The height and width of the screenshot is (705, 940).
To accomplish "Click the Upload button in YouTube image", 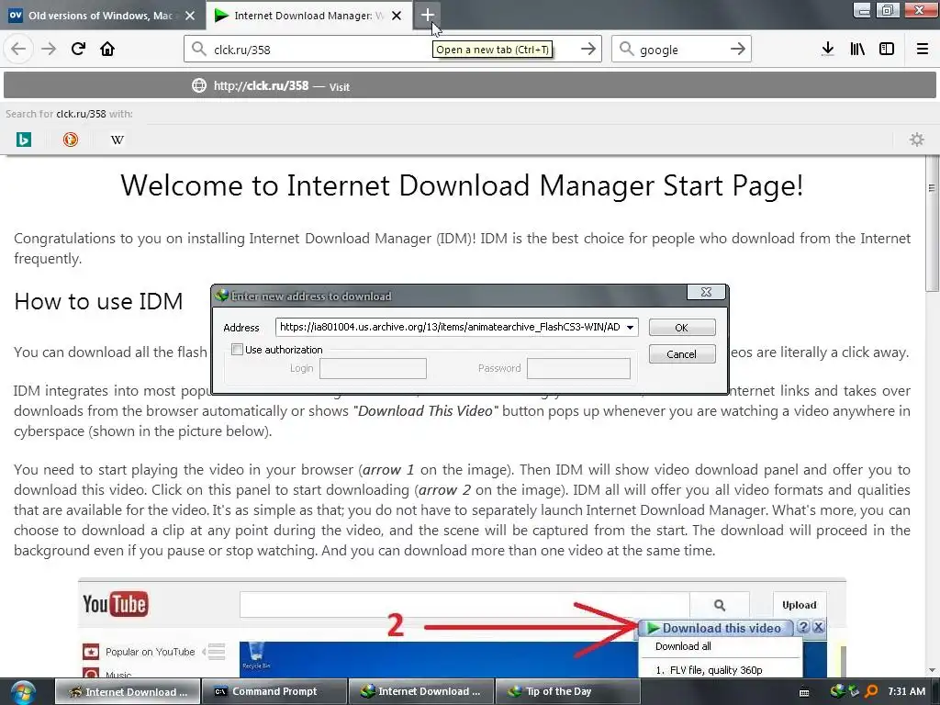I will (x=800, y=605).
